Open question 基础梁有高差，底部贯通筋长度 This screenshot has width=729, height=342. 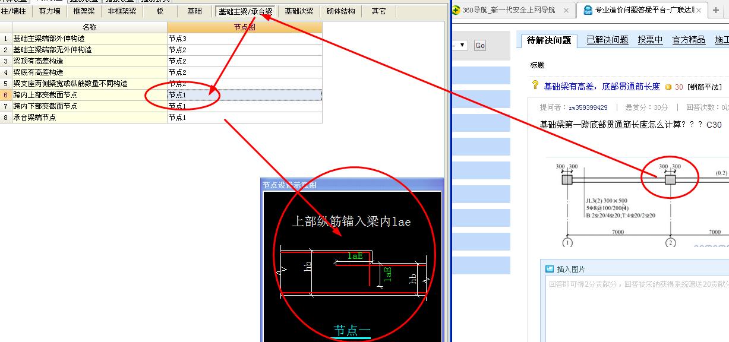pyautogui.click(x=602, y=87)
